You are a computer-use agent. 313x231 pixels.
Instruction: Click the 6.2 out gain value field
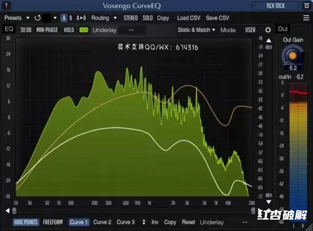point(293,68)
